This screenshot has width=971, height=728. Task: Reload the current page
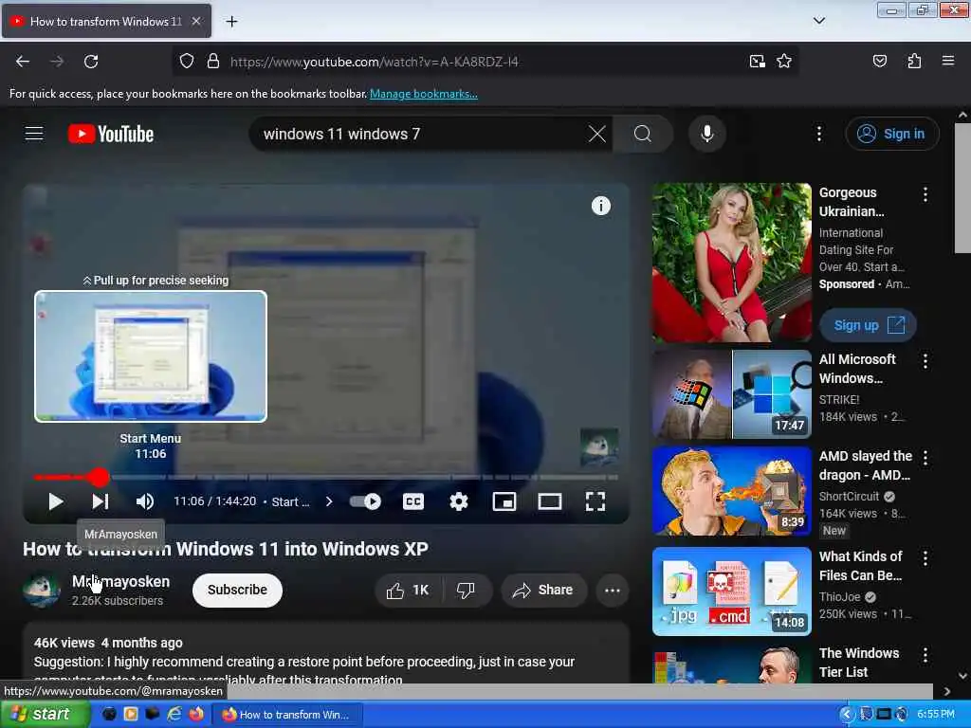pos(91,62)
